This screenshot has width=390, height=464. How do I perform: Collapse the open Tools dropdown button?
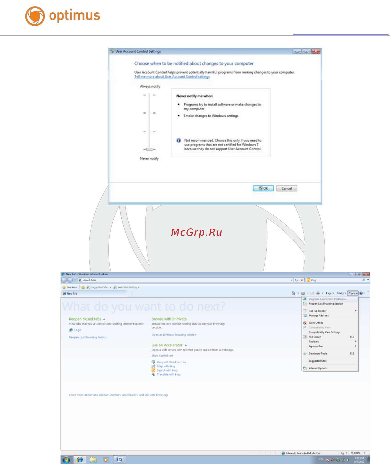(353, 293)
